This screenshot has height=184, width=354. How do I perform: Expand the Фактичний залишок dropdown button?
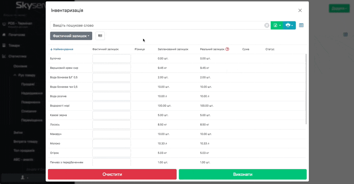pos(71,36)
